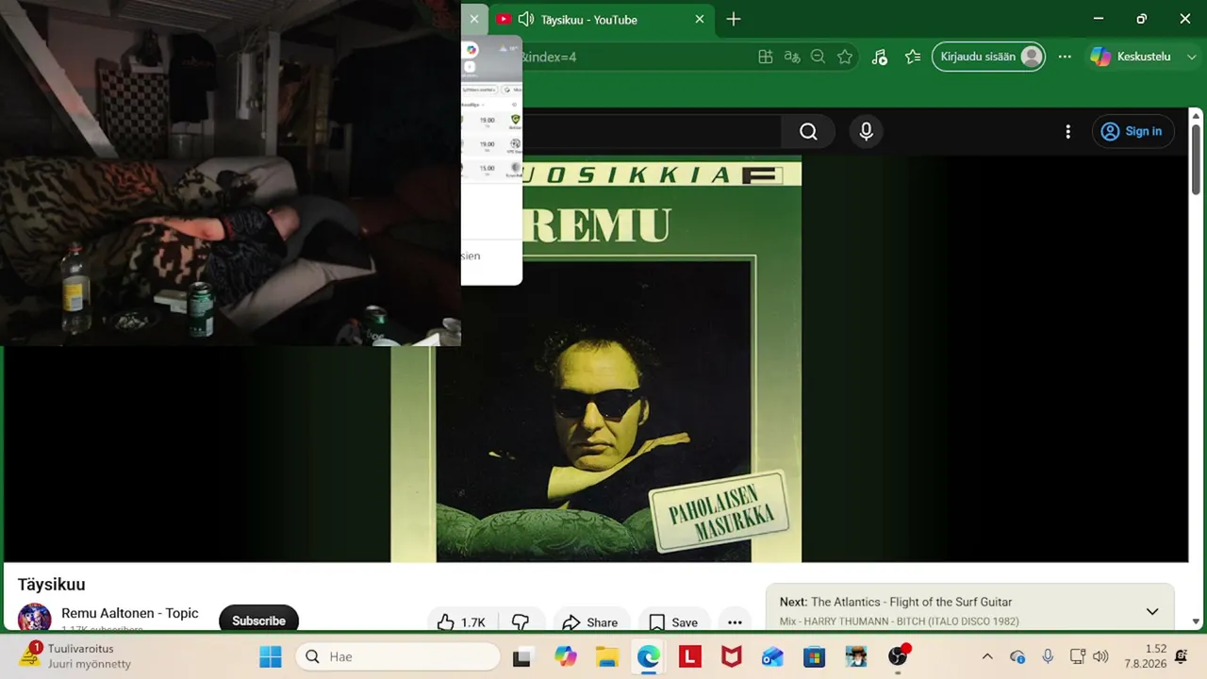Switch to Microsoft Edge on the taskbar
Screen dimensions: 1207x679
pos(648,656)
